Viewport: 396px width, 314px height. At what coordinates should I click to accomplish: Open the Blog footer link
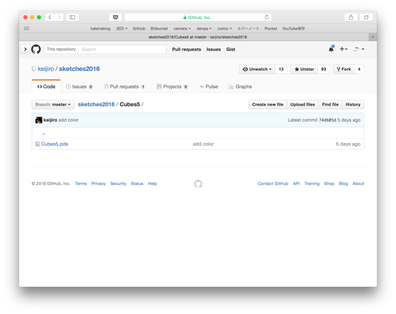pos(343,184)
